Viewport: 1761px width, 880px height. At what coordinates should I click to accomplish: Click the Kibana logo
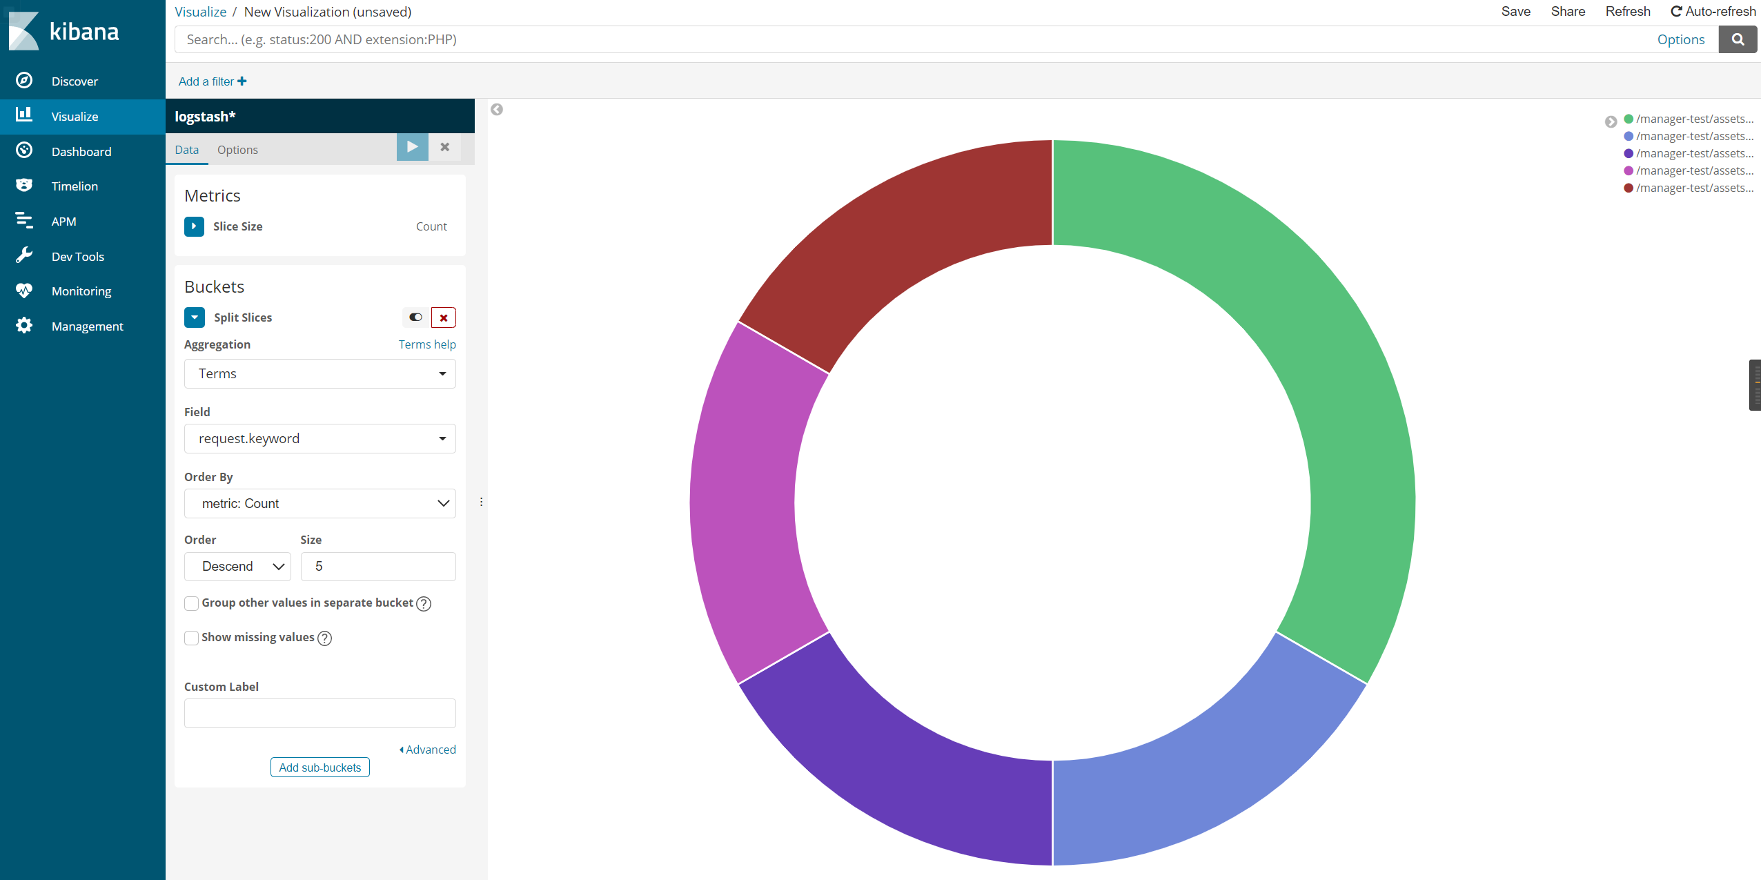63,31
